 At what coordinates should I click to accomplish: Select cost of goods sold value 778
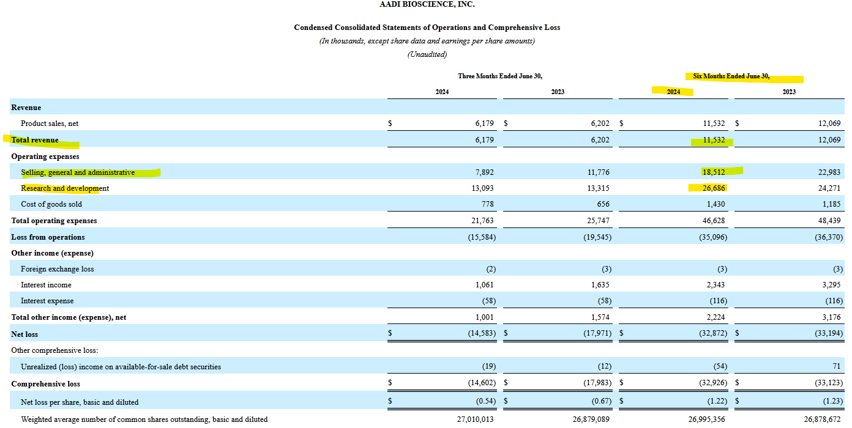coord(487,204)
